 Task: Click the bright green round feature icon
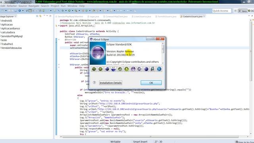point(127,69)
